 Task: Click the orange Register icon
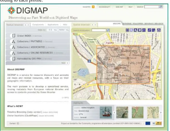coord(93,7)
